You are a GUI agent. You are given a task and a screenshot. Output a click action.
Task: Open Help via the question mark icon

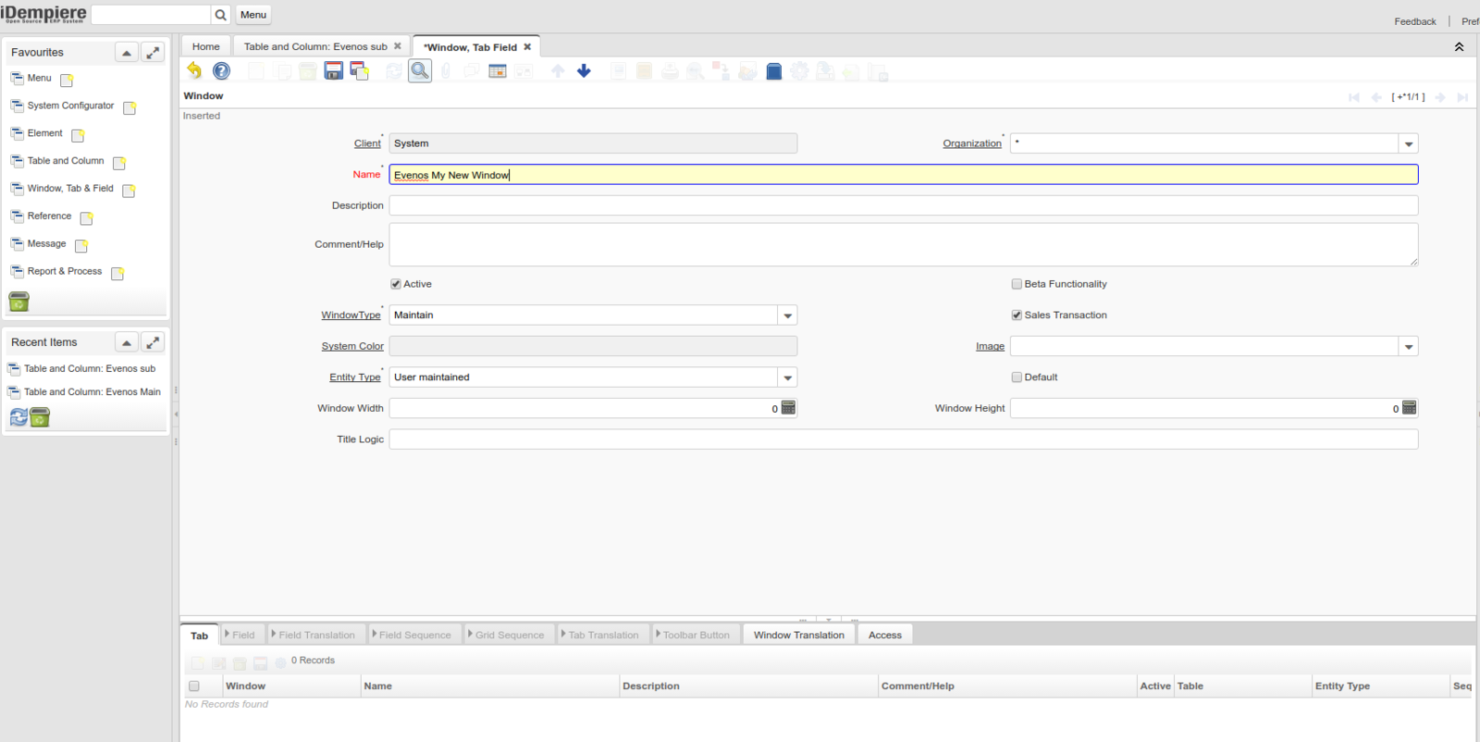click(x=221, y=71)
